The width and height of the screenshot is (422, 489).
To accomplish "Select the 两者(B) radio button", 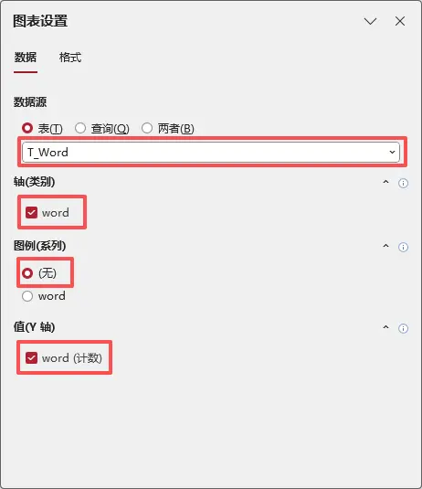I will tap(147, 128).
